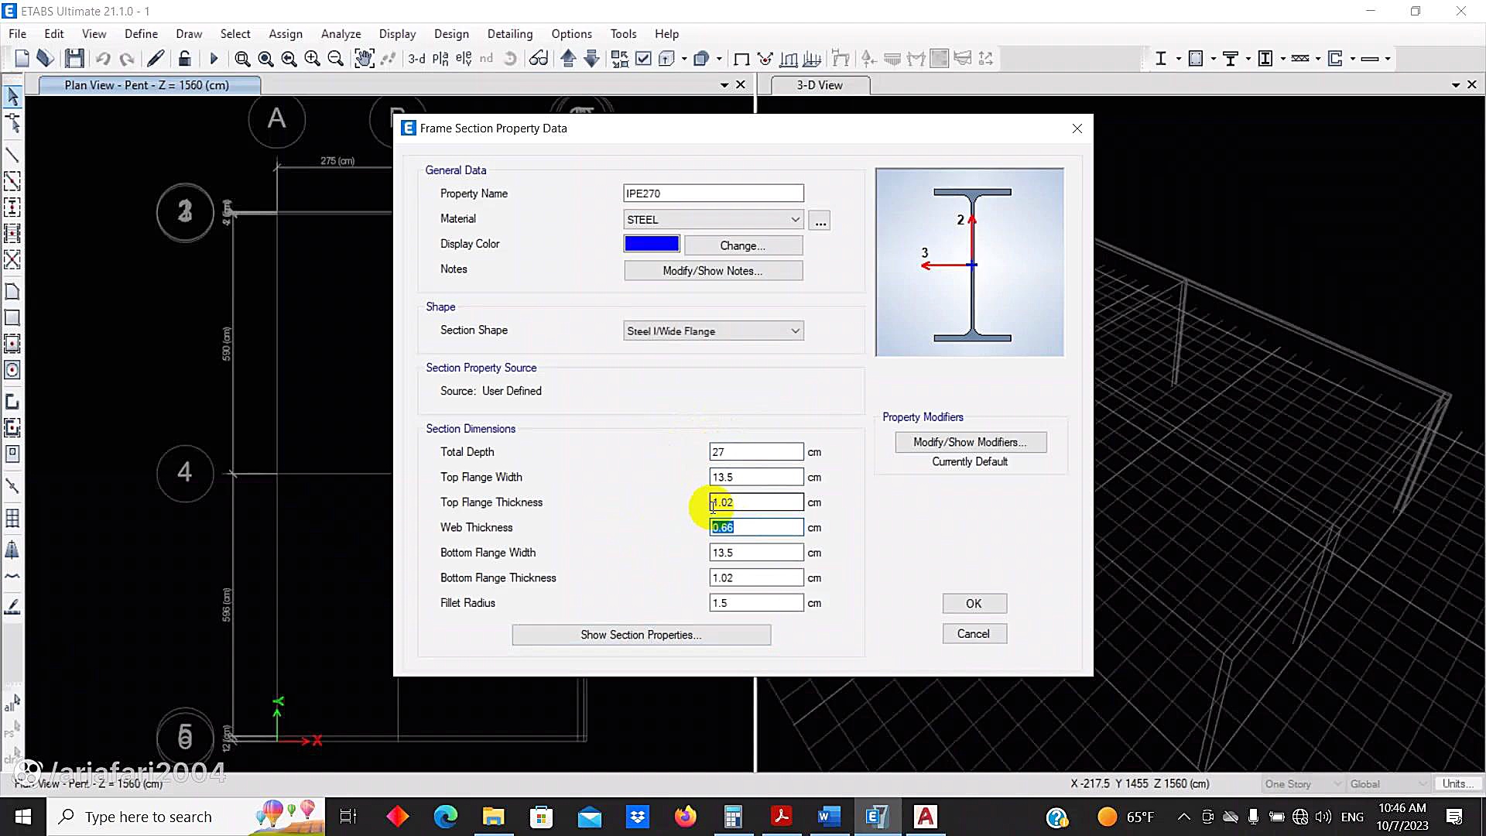The width and height of the screenshot is (1486, 836).
Task: Click the Restore Full View icon
Action: (x=265, y=59)
